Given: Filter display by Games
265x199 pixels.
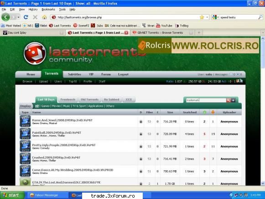Looking at the screenshot, I should pos(45,106).
